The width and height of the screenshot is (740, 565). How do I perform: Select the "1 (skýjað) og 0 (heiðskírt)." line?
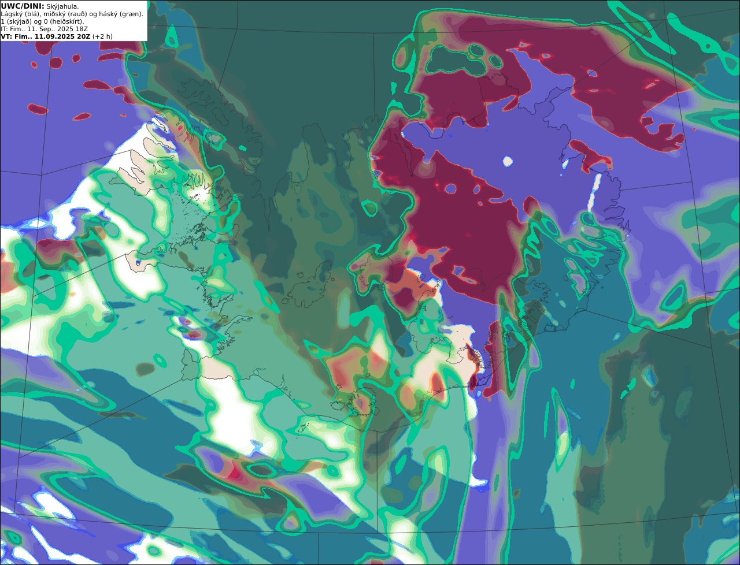pos(42,21)
